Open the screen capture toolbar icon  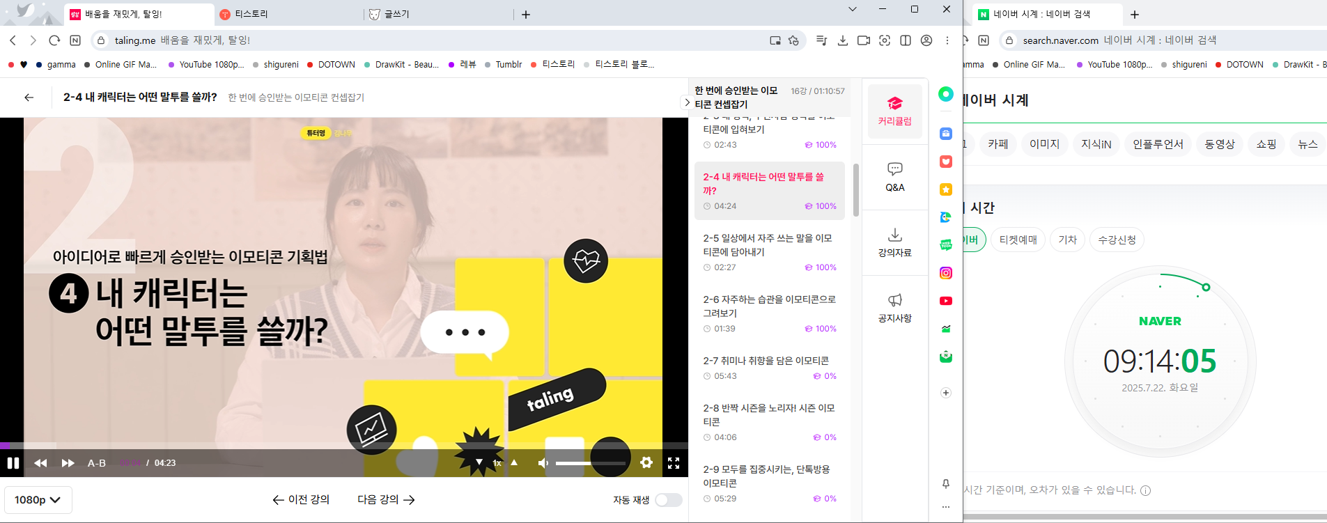(885, 40)
